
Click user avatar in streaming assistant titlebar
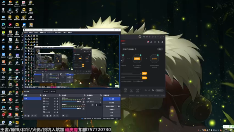point(140,37)
